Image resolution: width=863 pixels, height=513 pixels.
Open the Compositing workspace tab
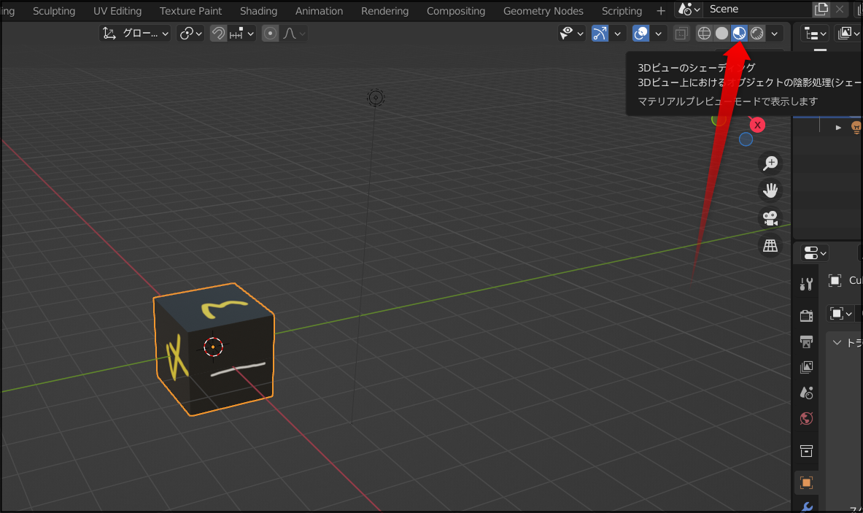click(456, 11)
